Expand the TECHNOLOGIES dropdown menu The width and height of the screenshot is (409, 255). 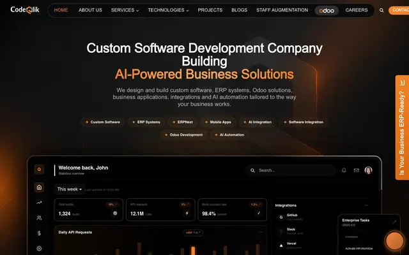tap(168, 10)
